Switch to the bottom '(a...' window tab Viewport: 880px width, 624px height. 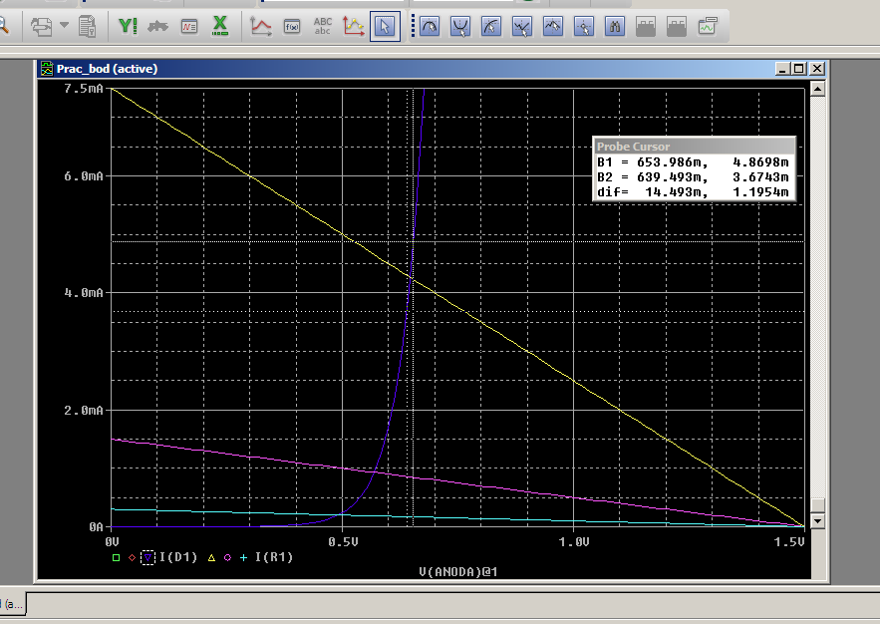pos(12,604)
